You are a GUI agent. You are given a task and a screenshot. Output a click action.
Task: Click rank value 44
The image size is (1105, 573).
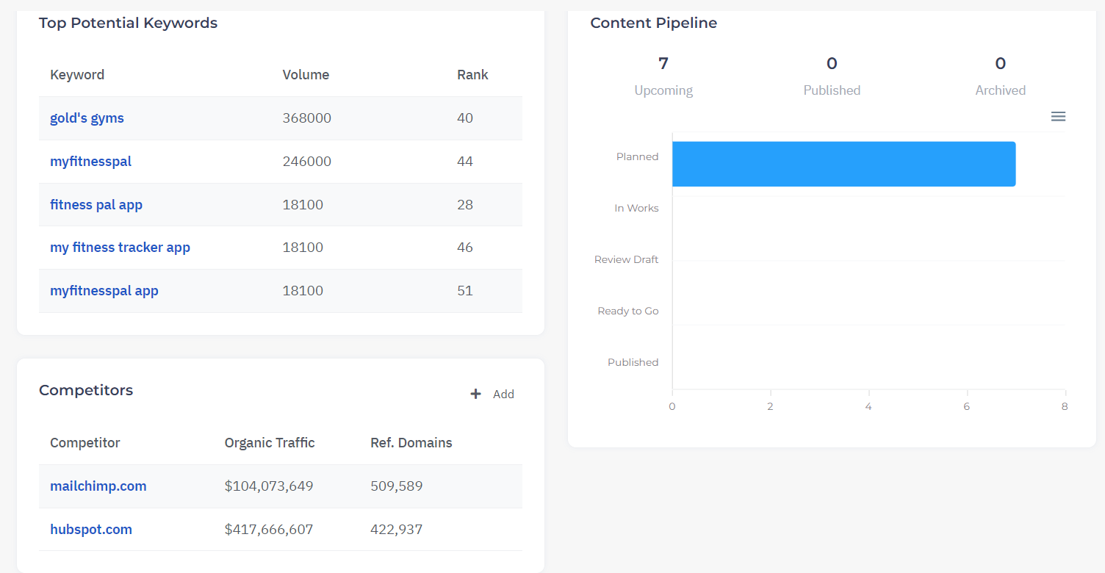[x=465, y=162]
